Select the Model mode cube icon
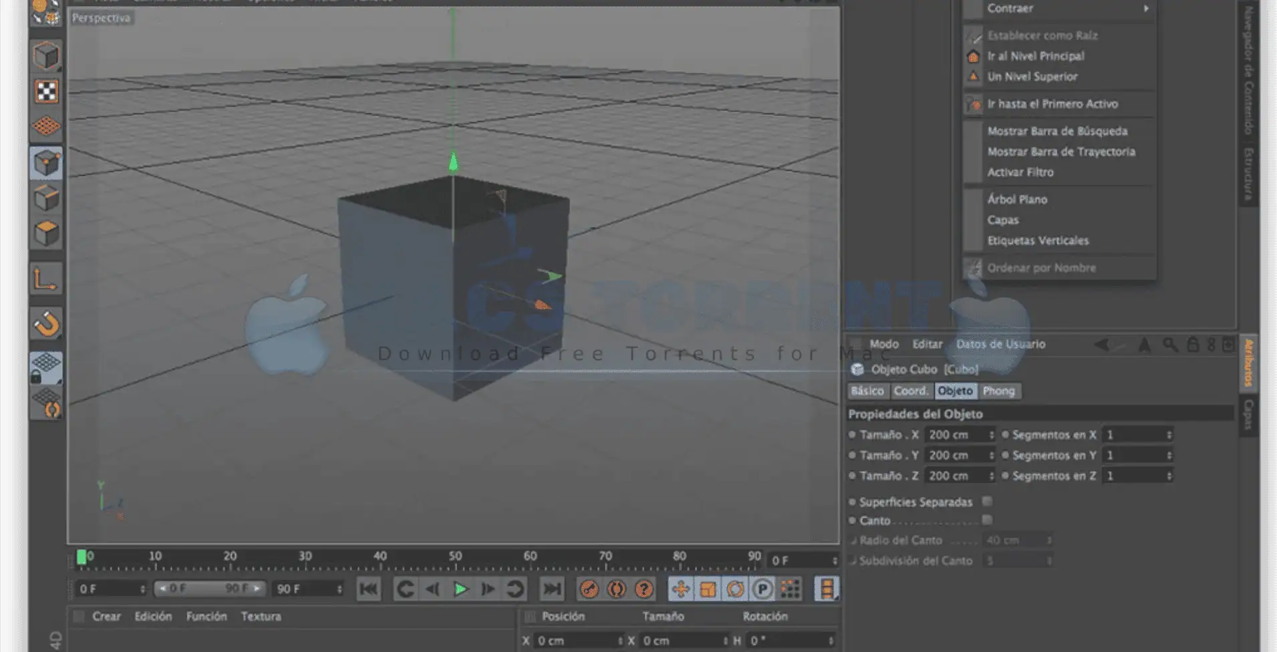 pyautogui.click(x=46, y=55)
